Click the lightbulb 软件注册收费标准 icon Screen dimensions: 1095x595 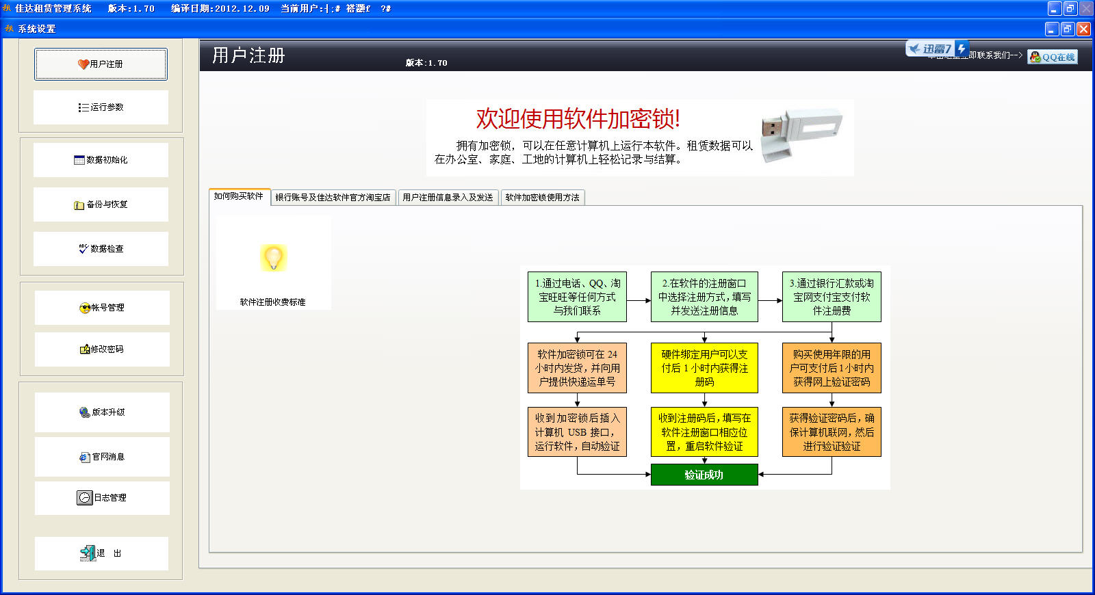point(273,259)
